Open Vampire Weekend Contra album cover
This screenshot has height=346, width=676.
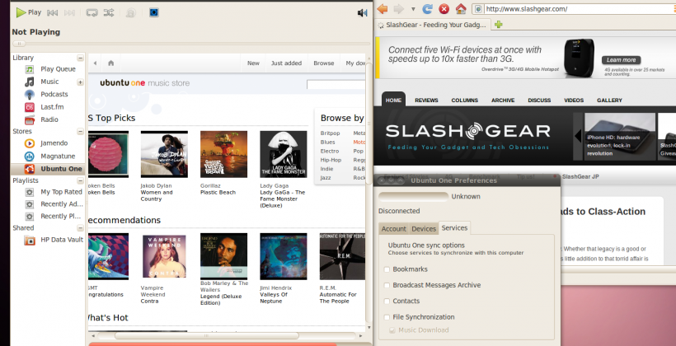164,256
